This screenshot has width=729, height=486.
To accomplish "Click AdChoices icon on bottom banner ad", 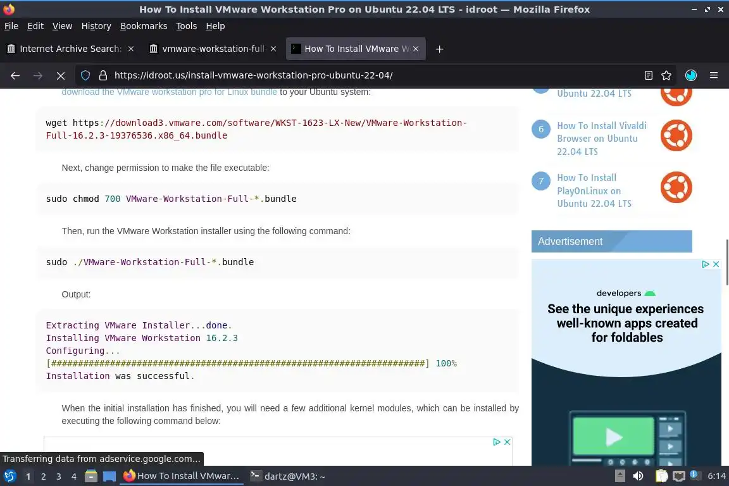I will tap(497, 442).
